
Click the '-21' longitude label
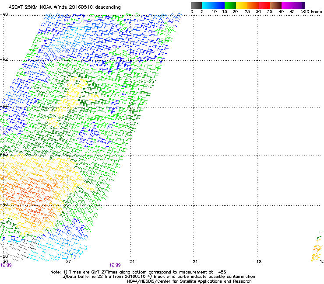click(x=194, y=262)
